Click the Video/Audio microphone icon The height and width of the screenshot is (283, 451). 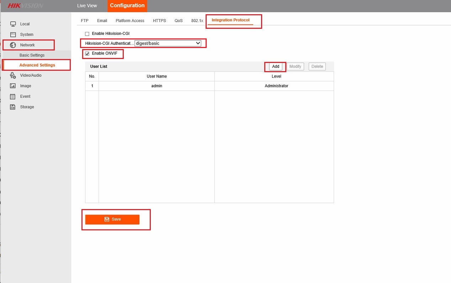pyautogui.click(x=13, y=75)
